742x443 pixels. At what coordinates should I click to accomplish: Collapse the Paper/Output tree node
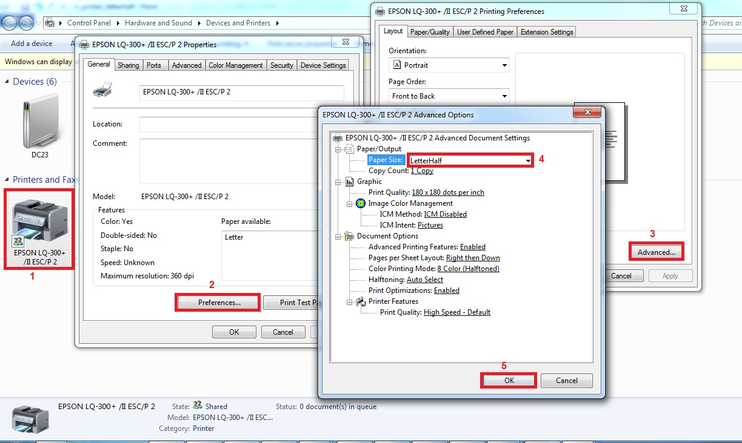(x=338, y=149)
